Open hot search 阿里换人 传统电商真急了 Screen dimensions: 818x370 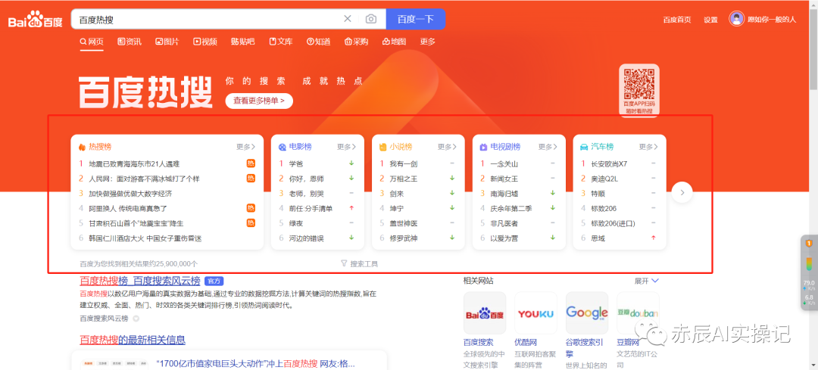(x=128, y=208)
